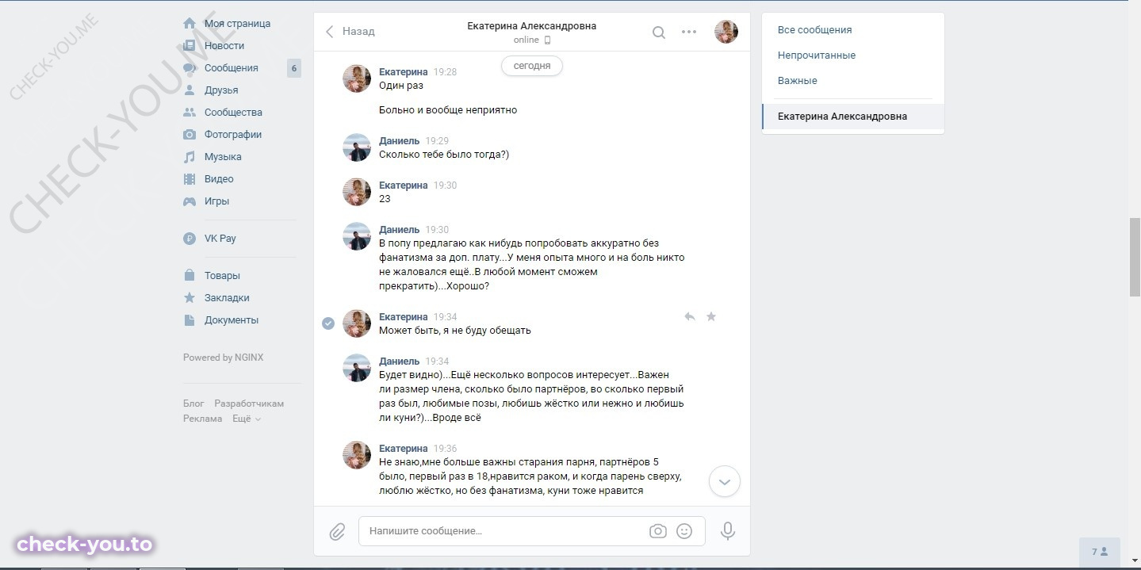Click the 19:36 timestamp on Екатерина's message
Screen dimensions: 1141x570
click(445, 449)
